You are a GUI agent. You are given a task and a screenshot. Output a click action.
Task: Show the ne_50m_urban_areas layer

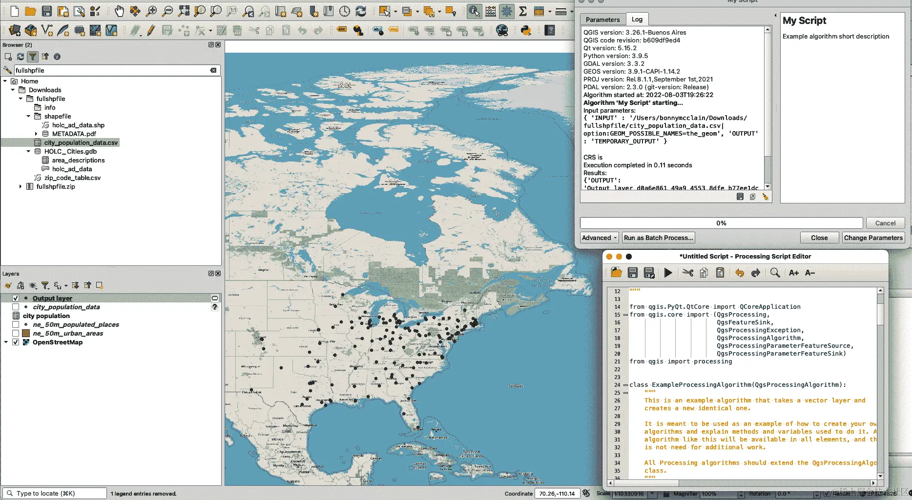(x=16, y=333)
